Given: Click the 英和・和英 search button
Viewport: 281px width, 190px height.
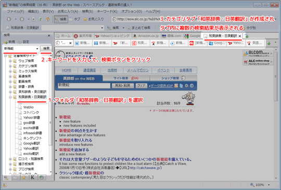Looking at the screenshot, I should 123,86.
